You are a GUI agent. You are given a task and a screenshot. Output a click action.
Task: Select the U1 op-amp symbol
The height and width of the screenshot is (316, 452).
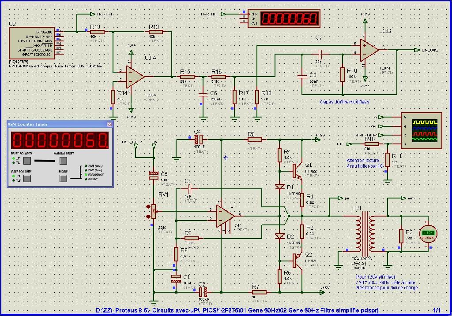pos(225,216)
